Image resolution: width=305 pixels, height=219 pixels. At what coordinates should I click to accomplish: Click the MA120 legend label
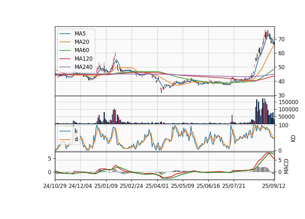pyautogui.click(x=84, y=59)
